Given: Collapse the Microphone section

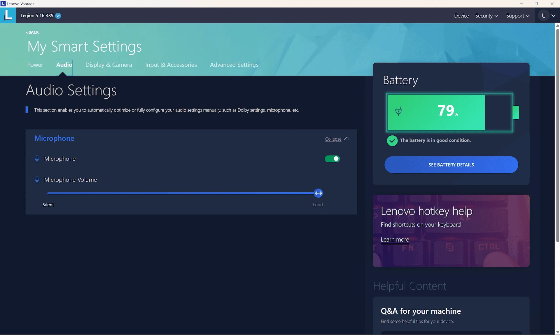Looking at the screenshot, I should click(x=333, y=139).
